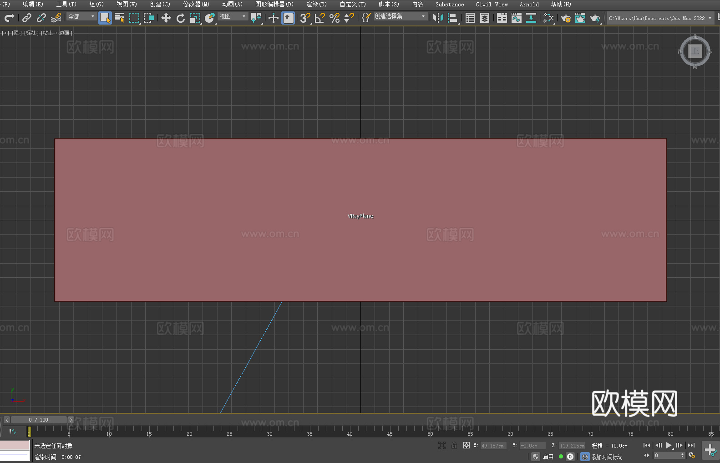Viewport: 720px width, 463px height.
Task: Open Render Setup teapot-gear icon
Action: (565, 18)
